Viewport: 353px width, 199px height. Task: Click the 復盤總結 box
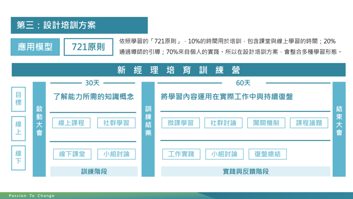click(267, 154)
